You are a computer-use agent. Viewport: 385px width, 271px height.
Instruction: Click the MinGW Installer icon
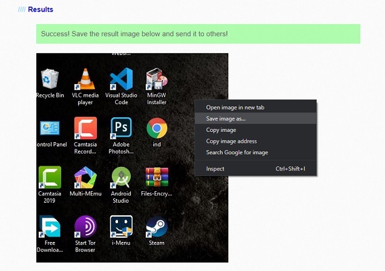[x=157, y=79]
